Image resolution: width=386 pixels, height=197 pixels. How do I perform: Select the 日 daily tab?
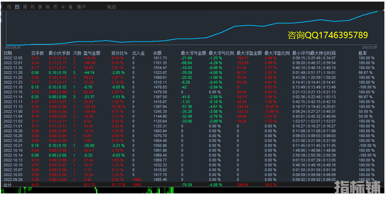17,7
